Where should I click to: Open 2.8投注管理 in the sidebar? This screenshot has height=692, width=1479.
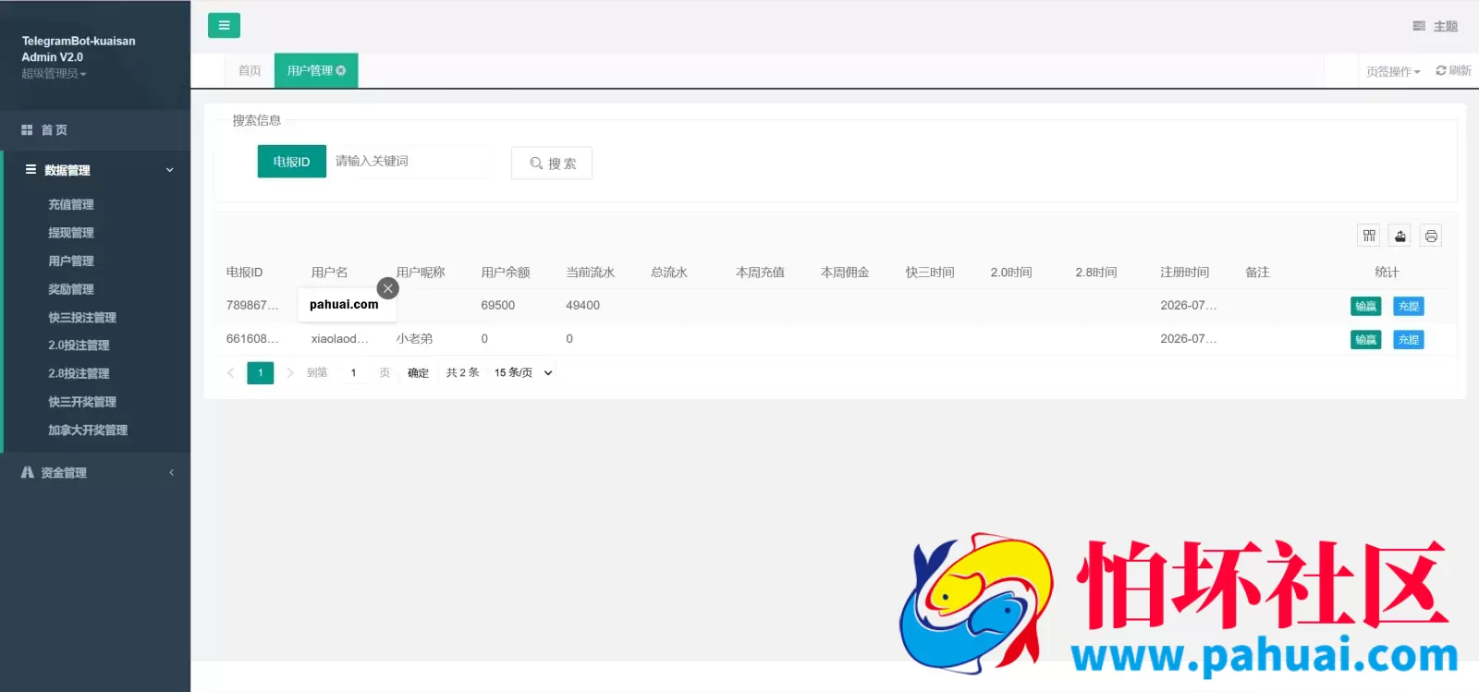pos(79,373)
